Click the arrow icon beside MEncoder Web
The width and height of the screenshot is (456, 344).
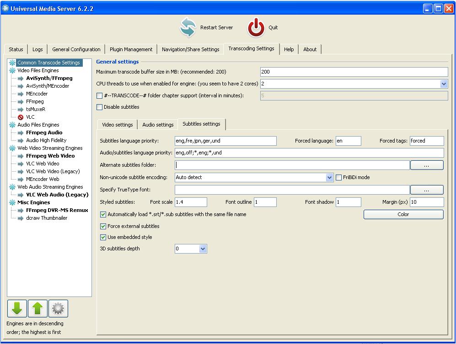pyautogui.click(x=21, y=179)
